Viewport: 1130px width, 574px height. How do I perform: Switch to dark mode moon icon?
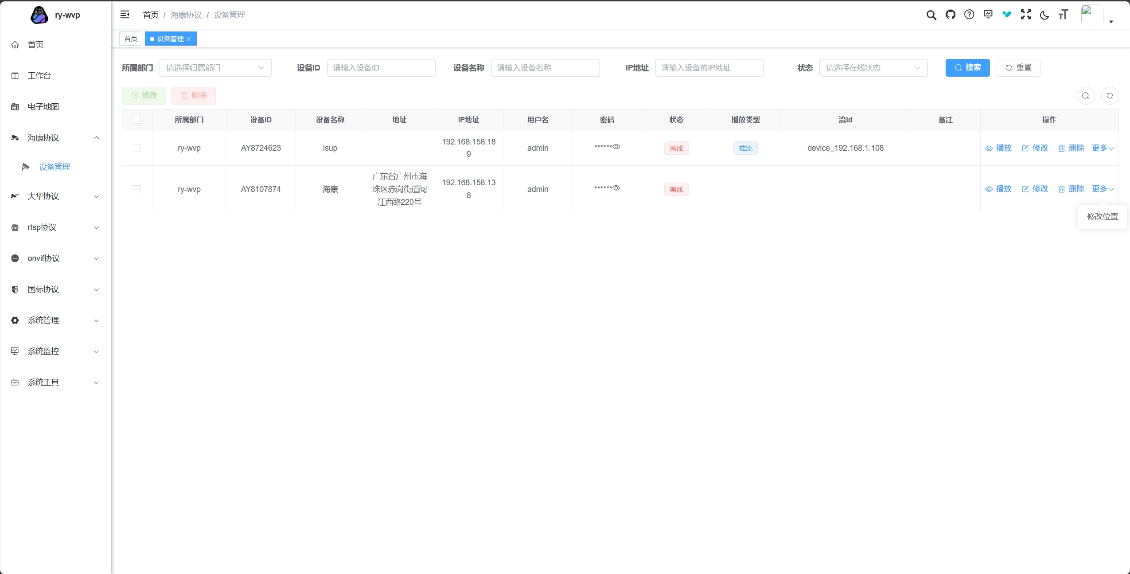pyautogui.click(x=1044, y=15)
